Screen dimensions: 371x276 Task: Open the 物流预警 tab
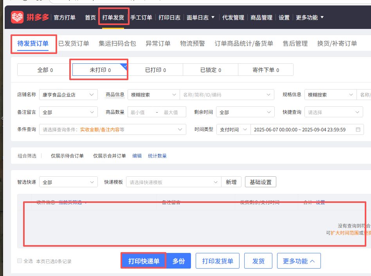193,43
